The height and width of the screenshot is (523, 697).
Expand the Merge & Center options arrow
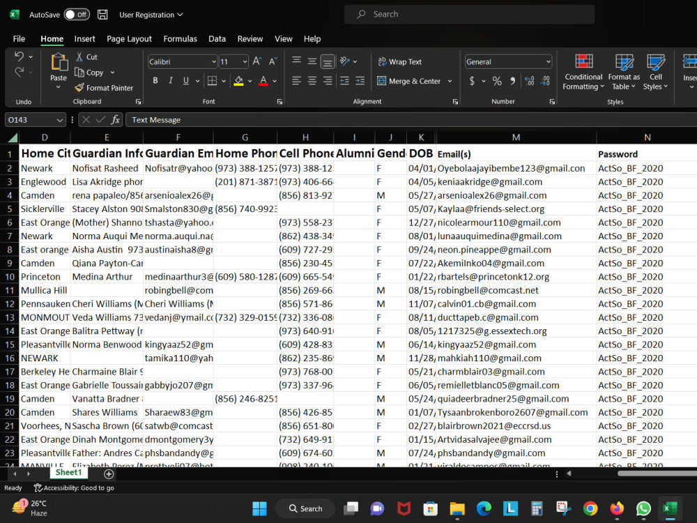[450, 81]
